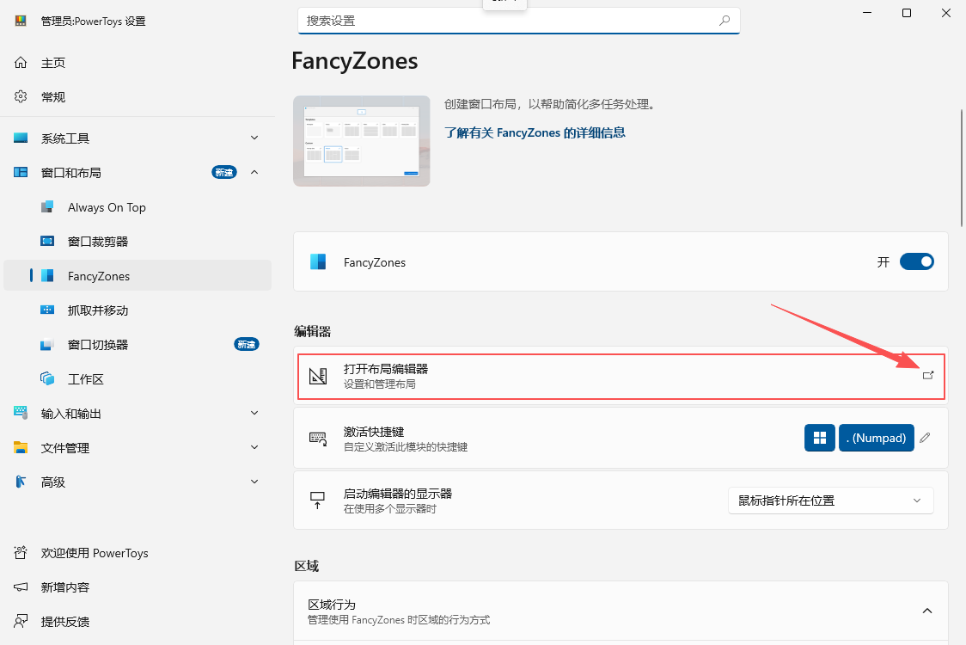Expand 系统工具 section
Screen dimensions: 966x645
pos(138,138)
